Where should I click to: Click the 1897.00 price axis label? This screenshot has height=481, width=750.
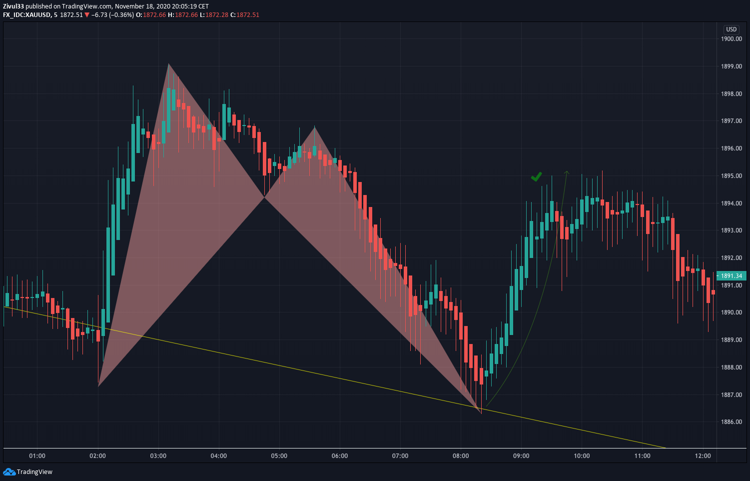732,121
